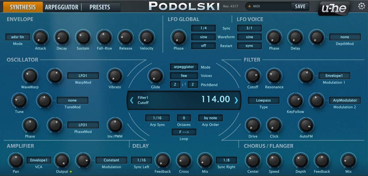Viewport: 368px width, 176px height.
Task: Click the 114.00 value in the display
Action: tap(216, 99)
